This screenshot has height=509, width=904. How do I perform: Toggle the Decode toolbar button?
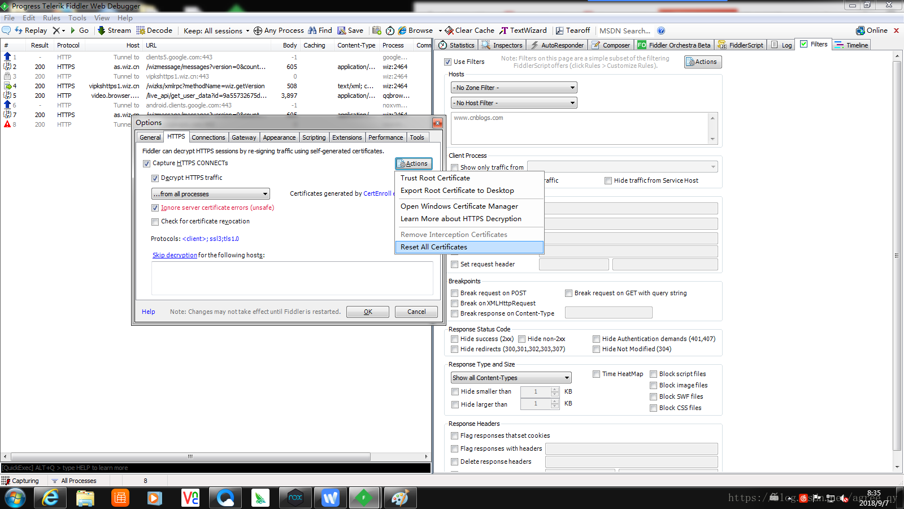(154, 31)
